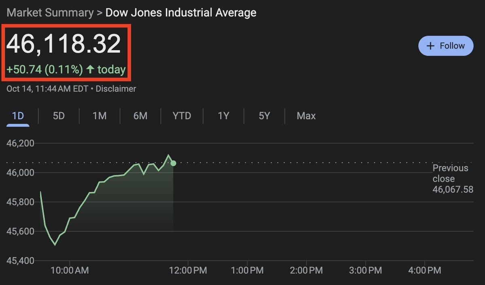Switch to the 5D range tab

pos(59,116)
